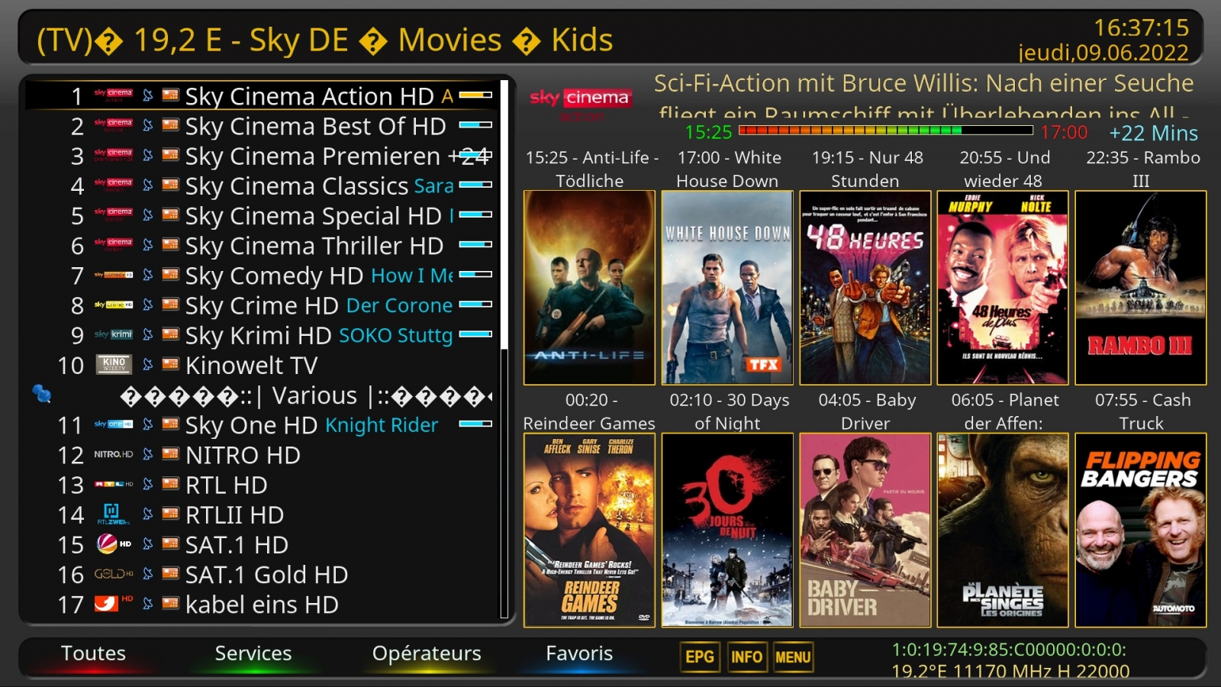Click the kabel eins HD logo

click(113, 603)
